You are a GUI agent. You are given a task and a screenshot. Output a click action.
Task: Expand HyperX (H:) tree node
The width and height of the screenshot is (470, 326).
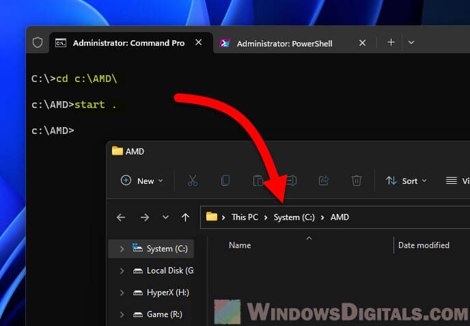(122, 293)
